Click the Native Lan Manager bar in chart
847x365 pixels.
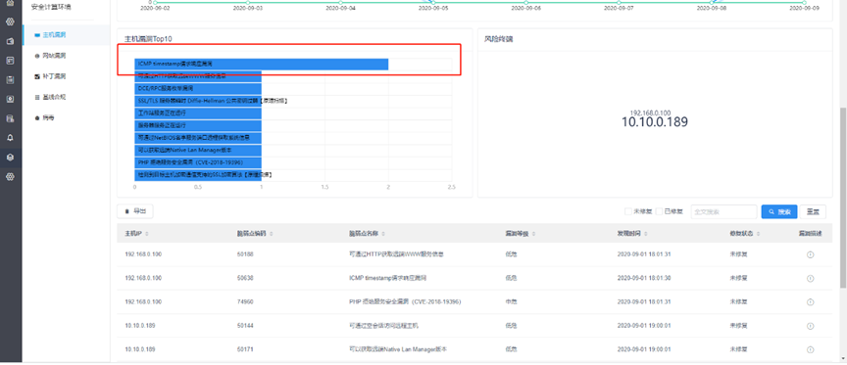coord(198,150)
